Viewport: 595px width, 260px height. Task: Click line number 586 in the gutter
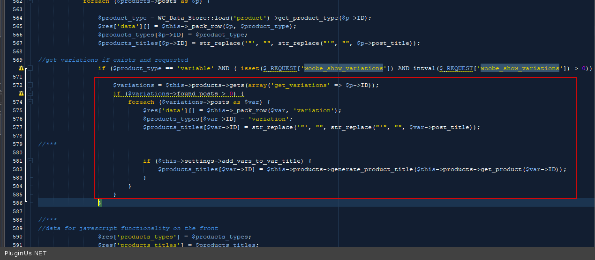17,203
